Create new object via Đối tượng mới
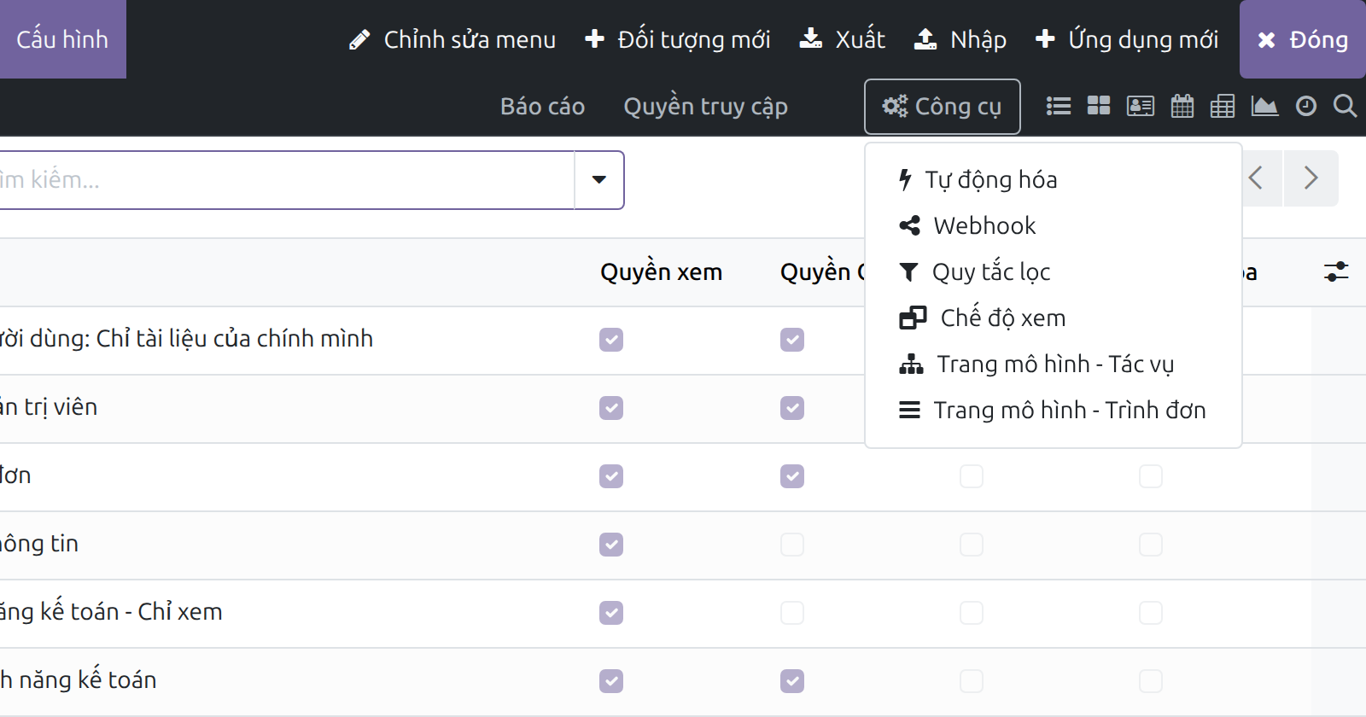The width and height of the screenshot is (1366, 717). [x=678, y=39]
